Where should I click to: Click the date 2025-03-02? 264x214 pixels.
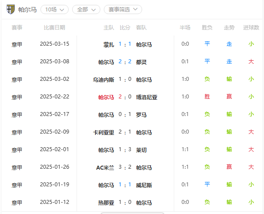tap(55, 79)
